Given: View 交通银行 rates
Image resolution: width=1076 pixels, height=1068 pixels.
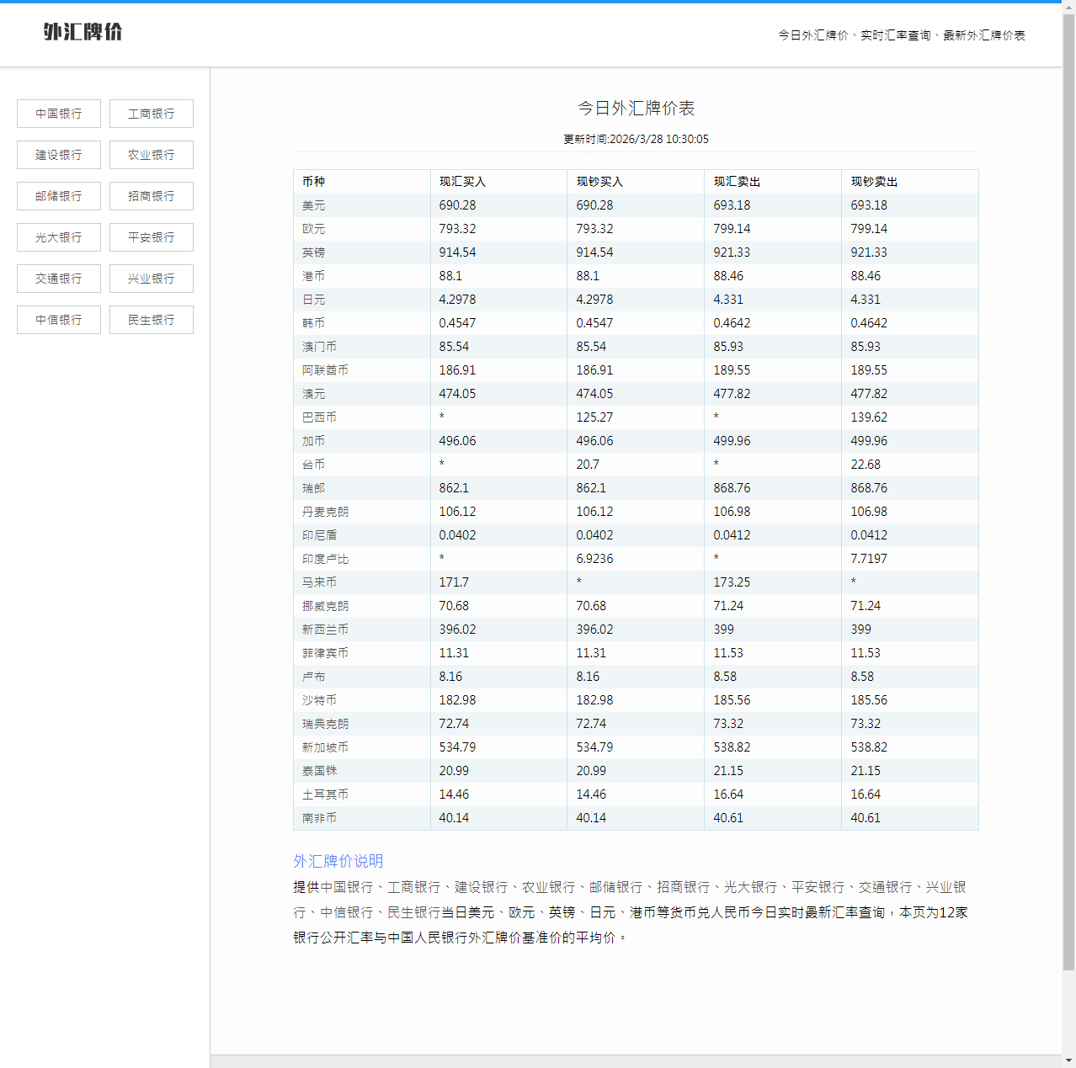Looking at the screenshot, I should [59, 279].
